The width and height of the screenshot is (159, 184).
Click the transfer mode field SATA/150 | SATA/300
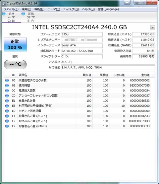tap(82, 51)
